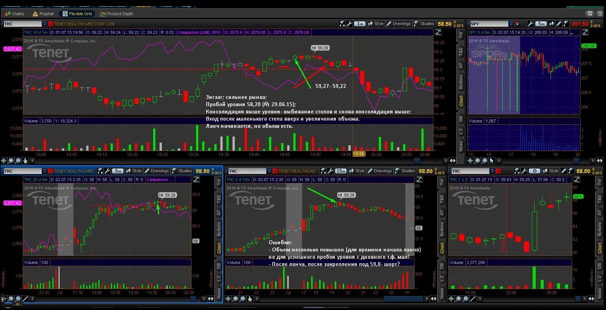Click red link icon on THC 1m chart
Image resolution: width=606 pixels, height=310 pixels.
click(51, 24)
